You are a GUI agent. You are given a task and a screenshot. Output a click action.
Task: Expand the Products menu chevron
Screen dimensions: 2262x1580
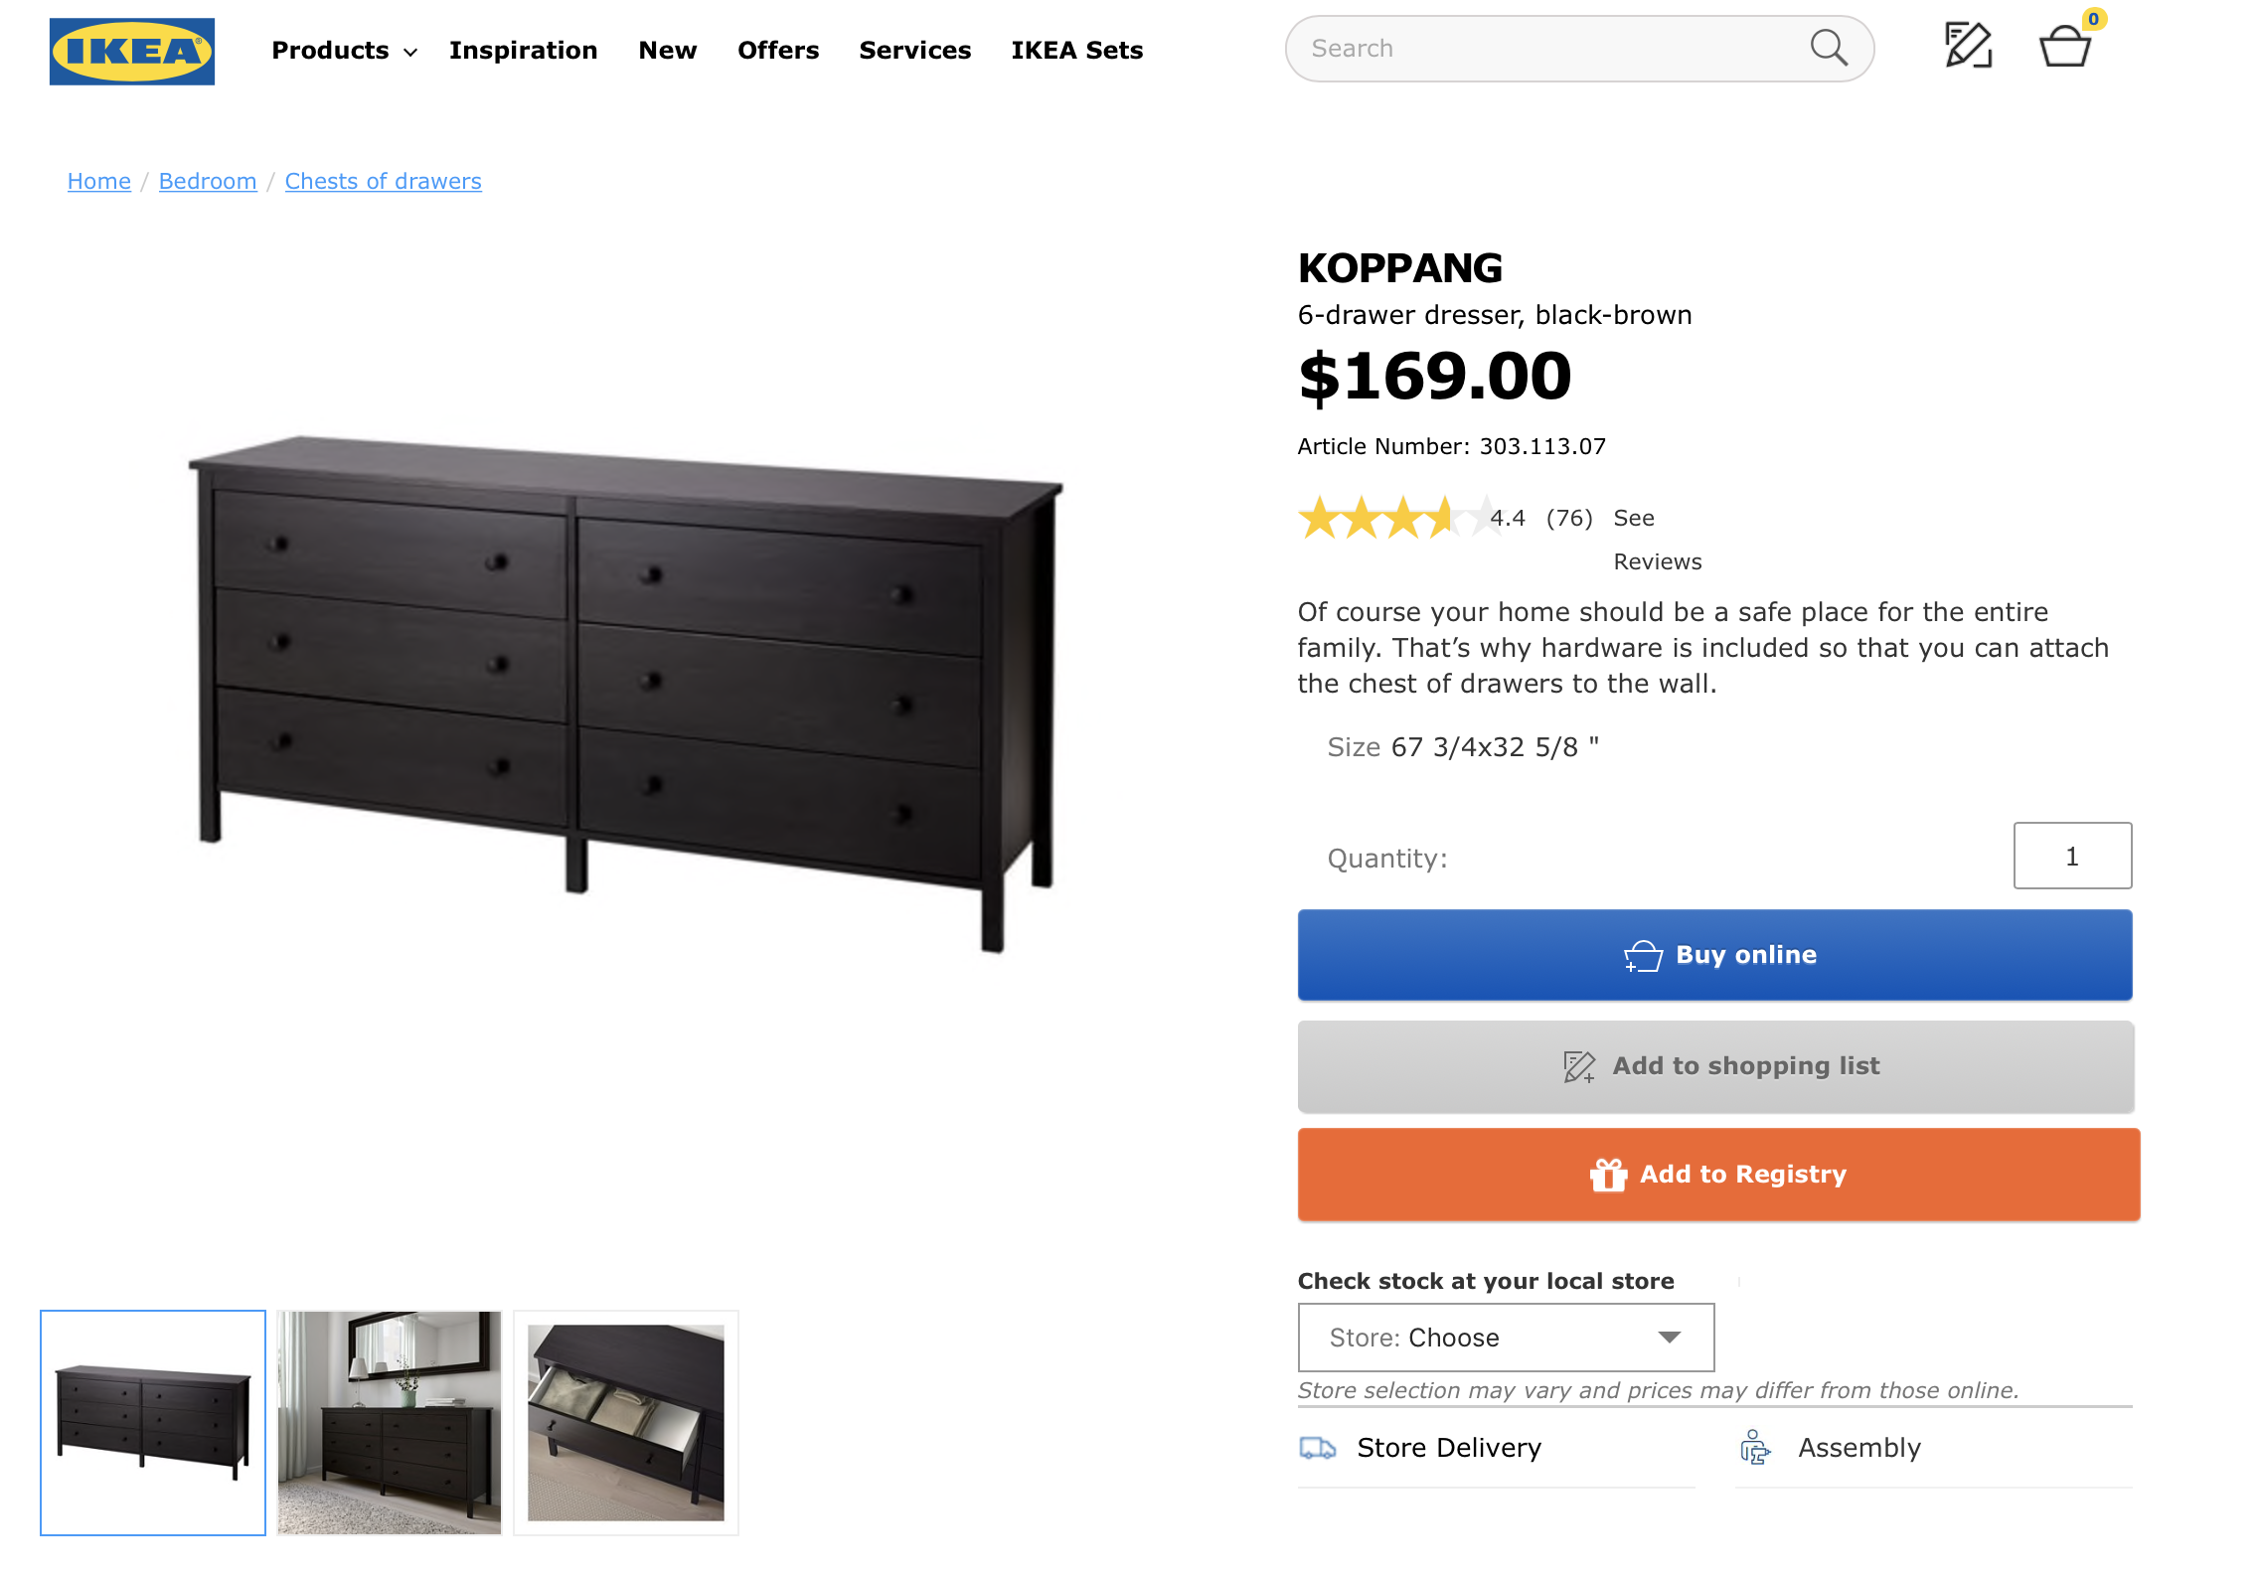pyautogui.click(x=410, y=52)
